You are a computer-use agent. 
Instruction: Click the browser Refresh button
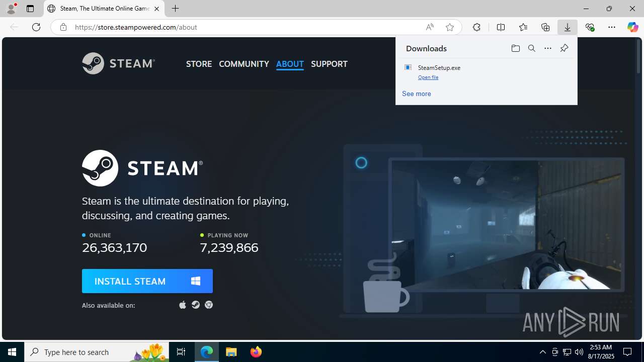point(36,27)
